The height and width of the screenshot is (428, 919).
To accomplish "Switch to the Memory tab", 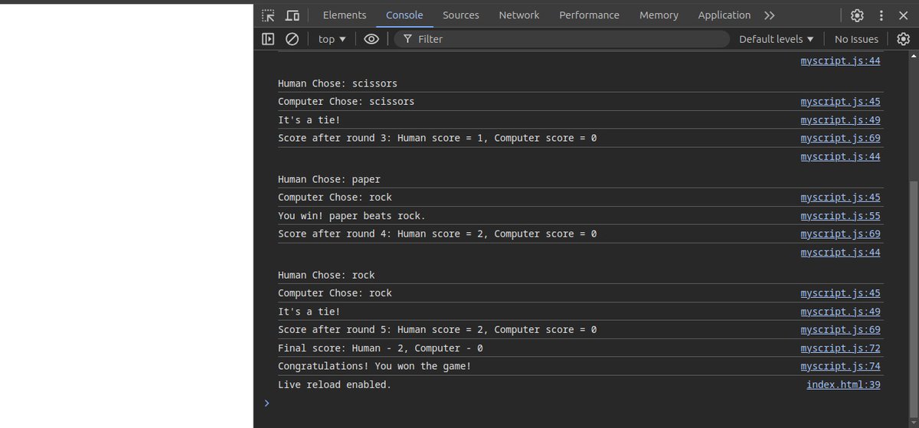I will click(x=659, y=15).
